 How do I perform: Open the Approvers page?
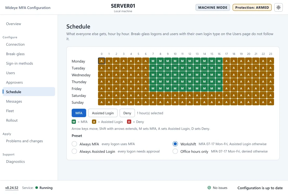[29, 82]
